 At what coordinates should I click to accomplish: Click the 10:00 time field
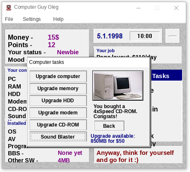point(145,36)
